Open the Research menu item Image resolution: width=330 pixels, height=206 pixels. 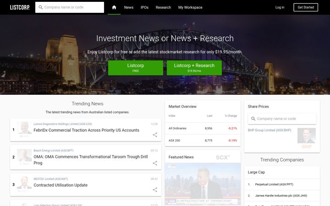tap(163, 7)
